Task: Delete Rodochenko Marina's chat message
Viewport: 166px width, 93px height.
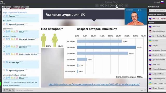Action: point(4,54)
